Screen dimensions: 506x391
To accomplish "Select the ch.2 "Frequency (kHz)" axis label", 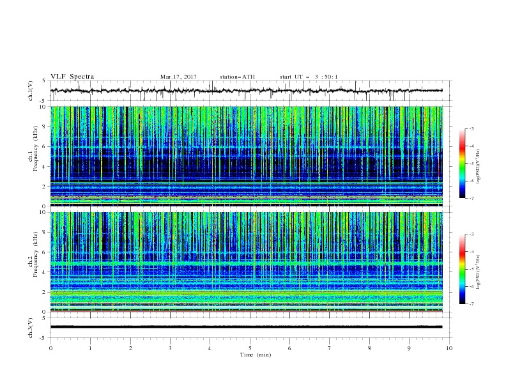I will tap(36, 254).
